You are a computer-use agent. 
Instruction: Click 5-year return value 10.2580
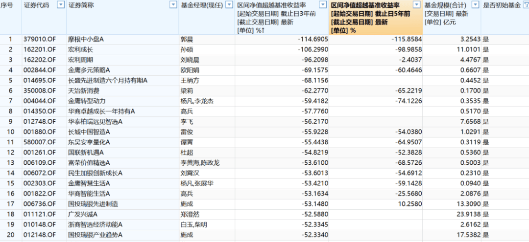click(411, 204)
